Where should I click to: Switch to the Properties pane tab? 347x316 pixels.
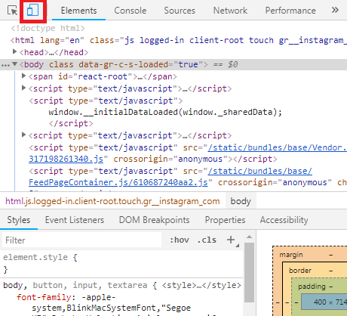coord(225,220)
